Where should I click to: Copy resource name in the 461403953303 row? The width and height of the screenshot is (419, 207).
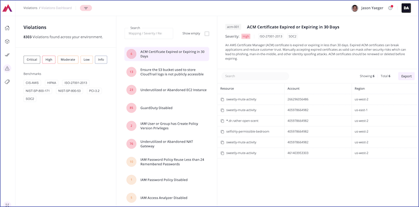click(222, 153)
